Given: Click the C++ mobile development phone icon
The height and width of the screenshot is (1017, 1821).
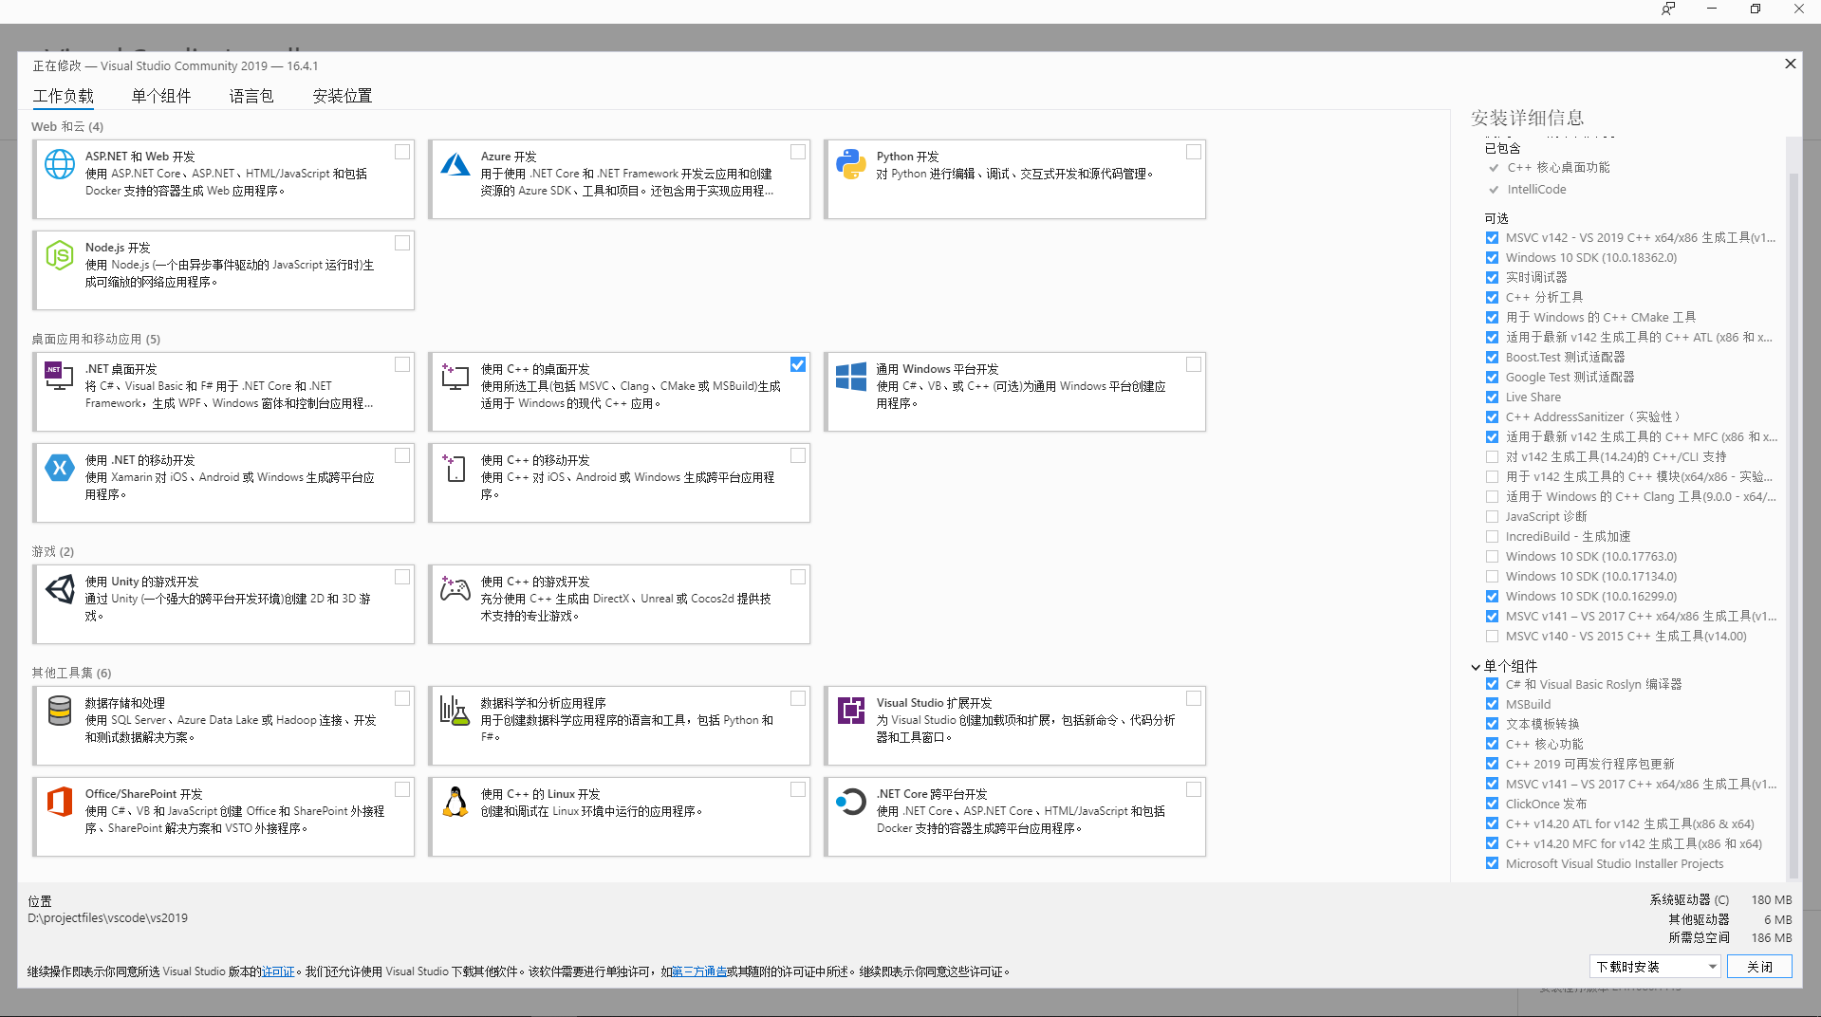Looking at the screenshot, I should click(x=455, y=468).
